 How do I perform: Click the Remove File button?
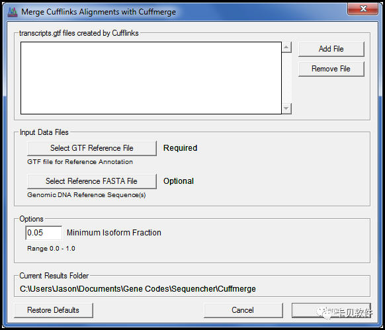[331, 69]
